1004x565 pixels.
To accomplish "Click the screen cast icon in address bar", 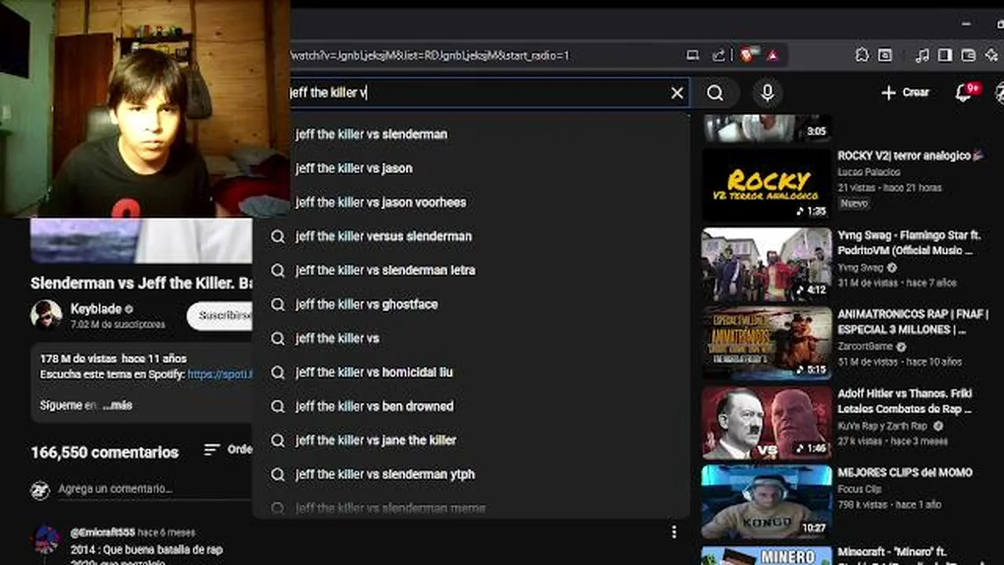I will 693,55.
